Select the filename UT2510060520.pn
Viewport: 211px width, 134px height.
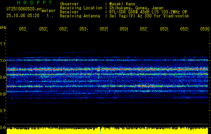point(24,9)
